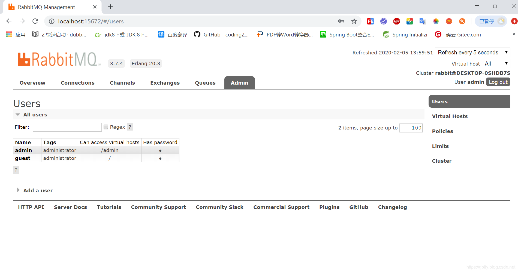Open the paused profile button
518x272 pixels.
491,21
